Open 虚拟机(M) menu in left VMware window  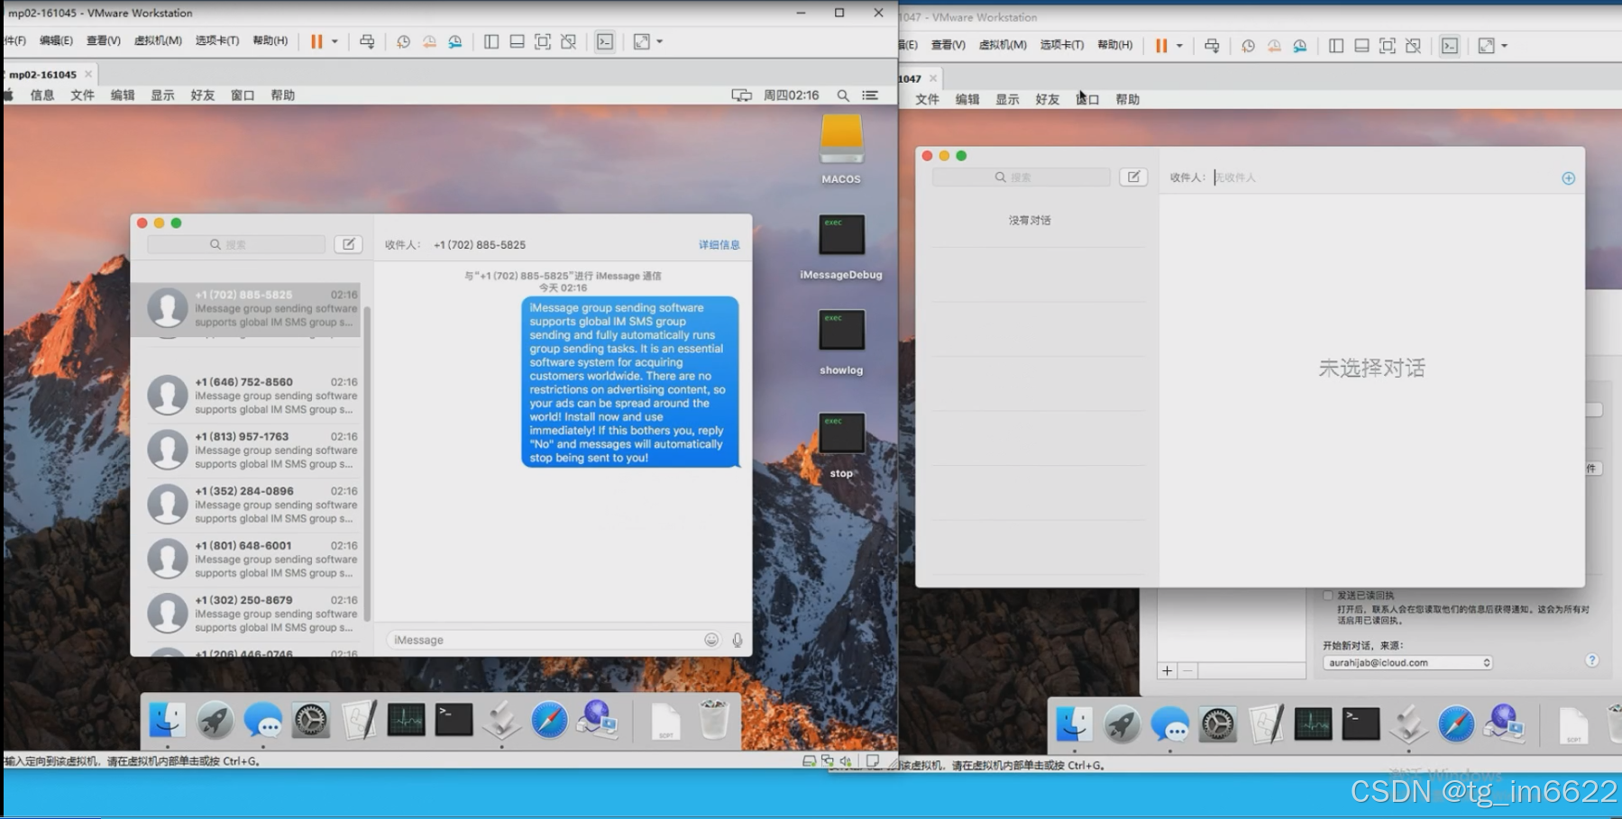coord(158,41)
